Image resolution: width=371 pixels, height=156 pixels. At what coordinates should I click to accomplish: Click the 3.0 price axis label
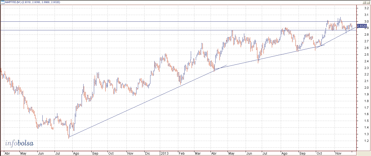(x=367, y=21)
